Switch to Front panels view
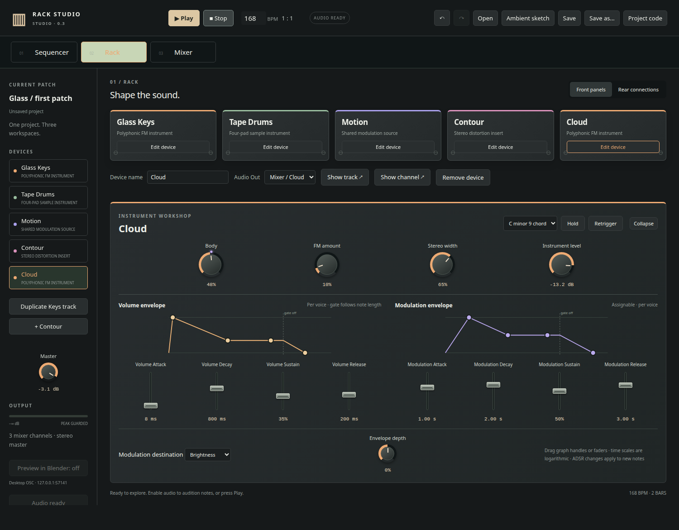 coord(591,90)
